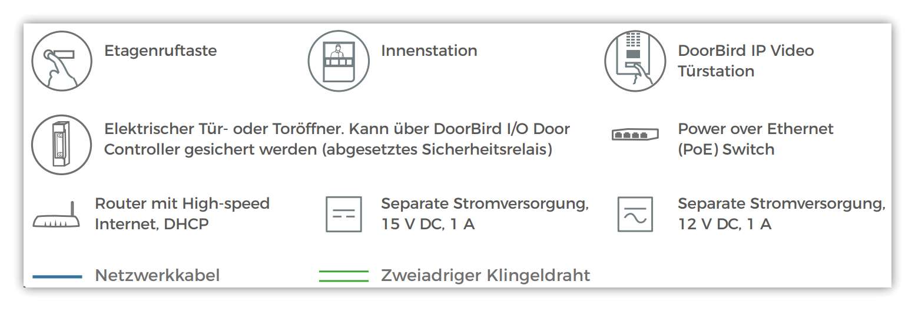Click the Separate Stromversorgung 12 V DC text
The height and width of the screenshot is (311, 915).
tap(781, 214)
